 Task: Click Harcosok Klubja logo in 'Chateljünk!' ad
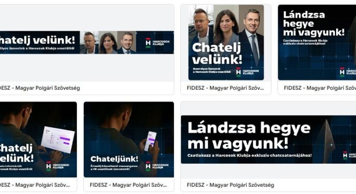[157, 166]
